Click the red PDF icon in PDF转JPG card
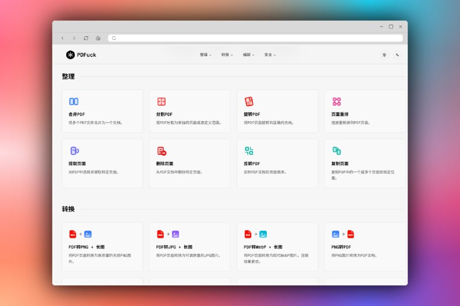 160,234
